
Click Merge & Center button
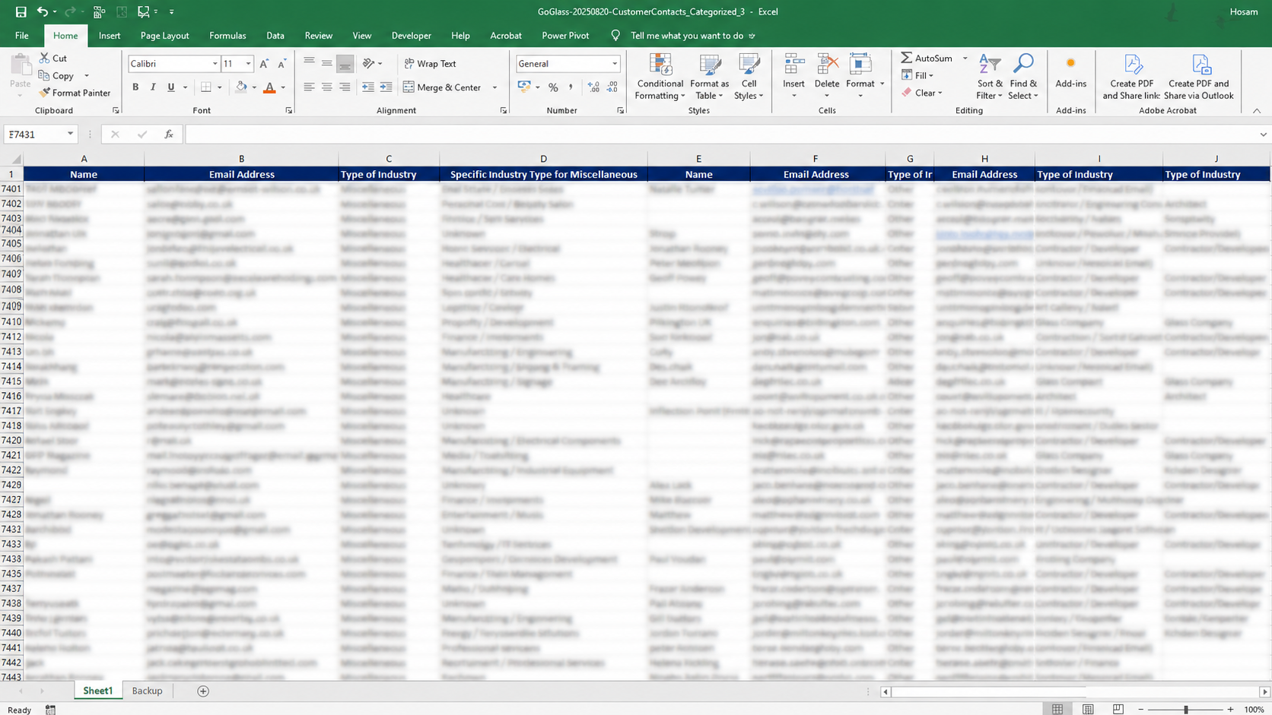tap(443, 87)
